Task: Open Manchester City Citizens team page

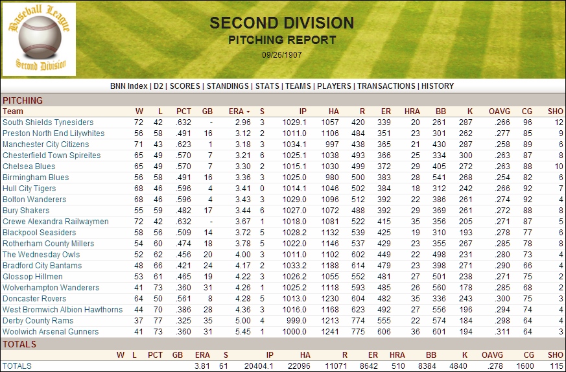Action: pos(45,145)
